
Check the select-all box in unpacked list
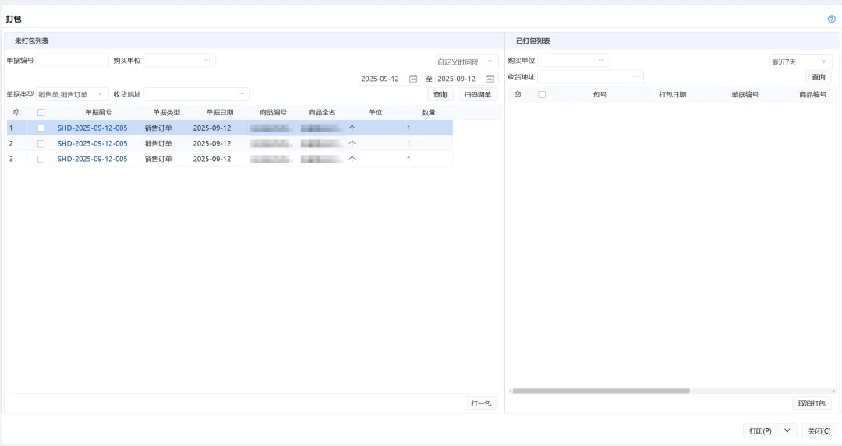(x=41, y=112)
